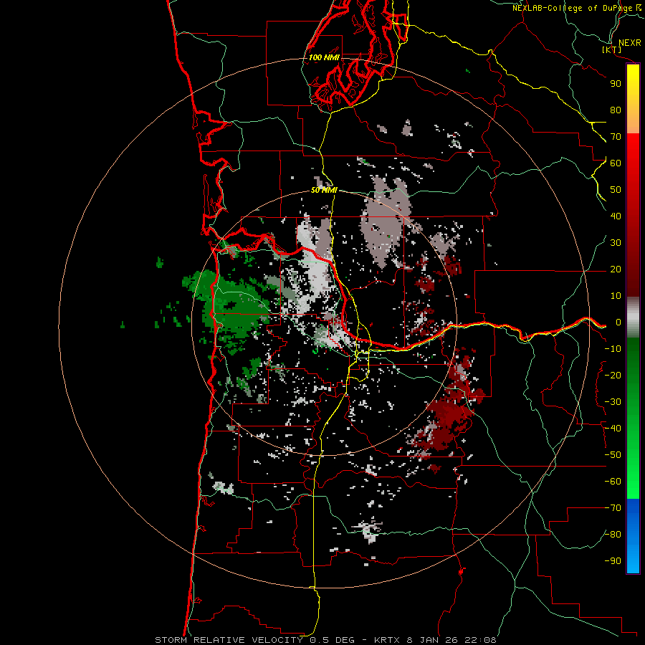The width and height of the screenshot is (645, 645).
Task: Select the -20 value on velocity scale
Action: 613,375
